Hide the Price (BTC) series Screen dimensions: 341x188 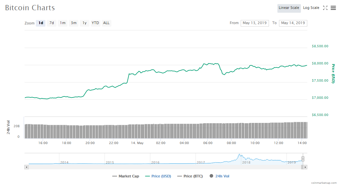pyautogui.click(x=190, y=176)
